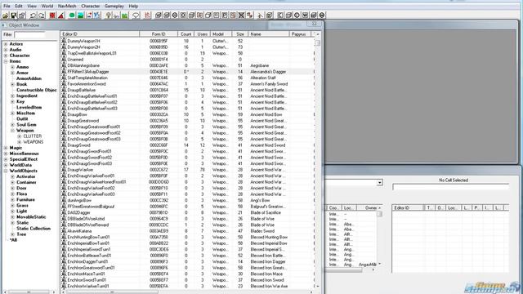Screen dimensions: 523x294
Task: Select the *All tree item
Action: pyautogui.click(x=13, y=240)
